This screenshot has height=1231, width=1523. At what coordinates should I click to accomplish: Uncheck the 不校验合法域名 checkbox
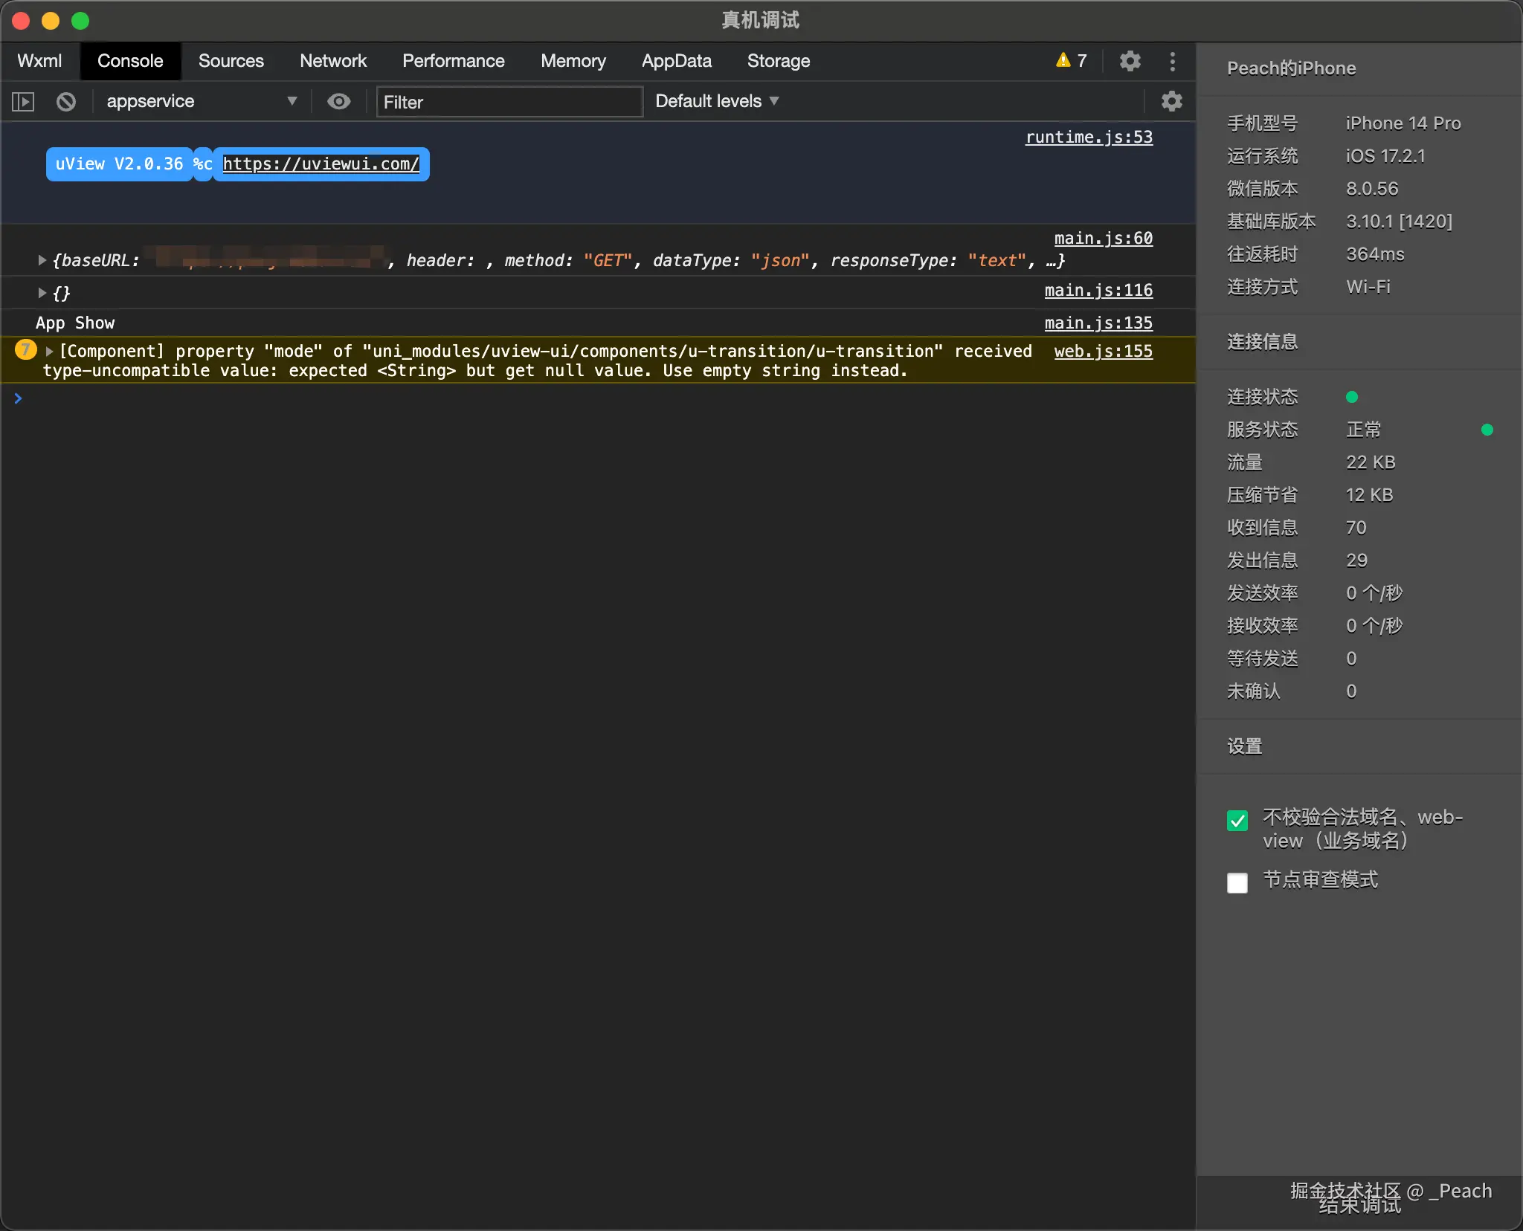[1237, 821]
